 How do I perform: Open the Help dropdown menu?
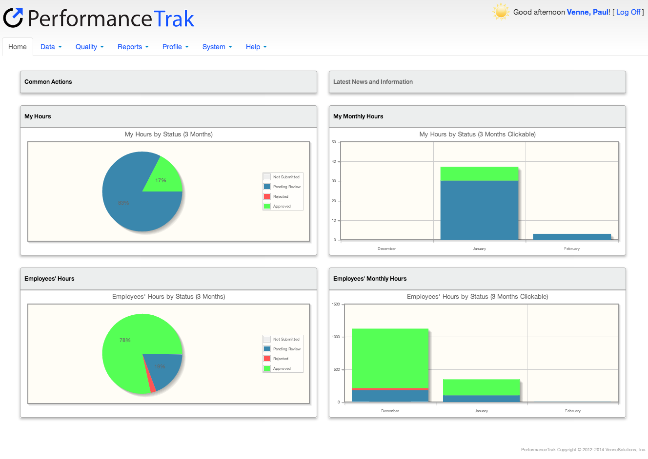point(256,47)
